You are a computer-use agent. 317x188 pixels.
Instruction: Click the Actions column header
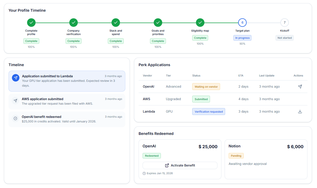[298, 76]
